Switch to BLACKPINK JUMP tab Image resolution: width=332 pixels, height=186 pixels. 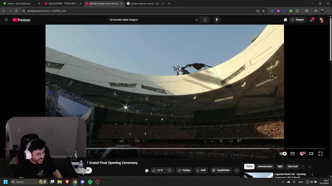tap(63, 4)
